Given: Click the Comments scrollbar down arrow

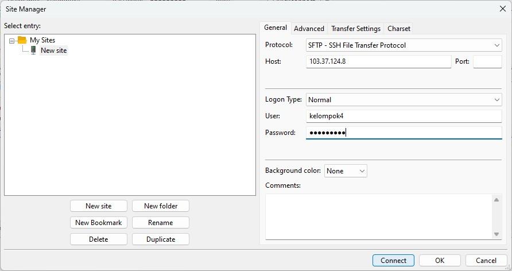Looking at the screenshot, I should point(497,234).
